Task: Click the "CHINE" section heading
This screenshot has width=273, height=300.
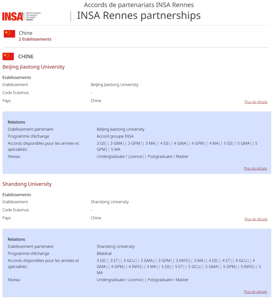Action: click(26, 57)
